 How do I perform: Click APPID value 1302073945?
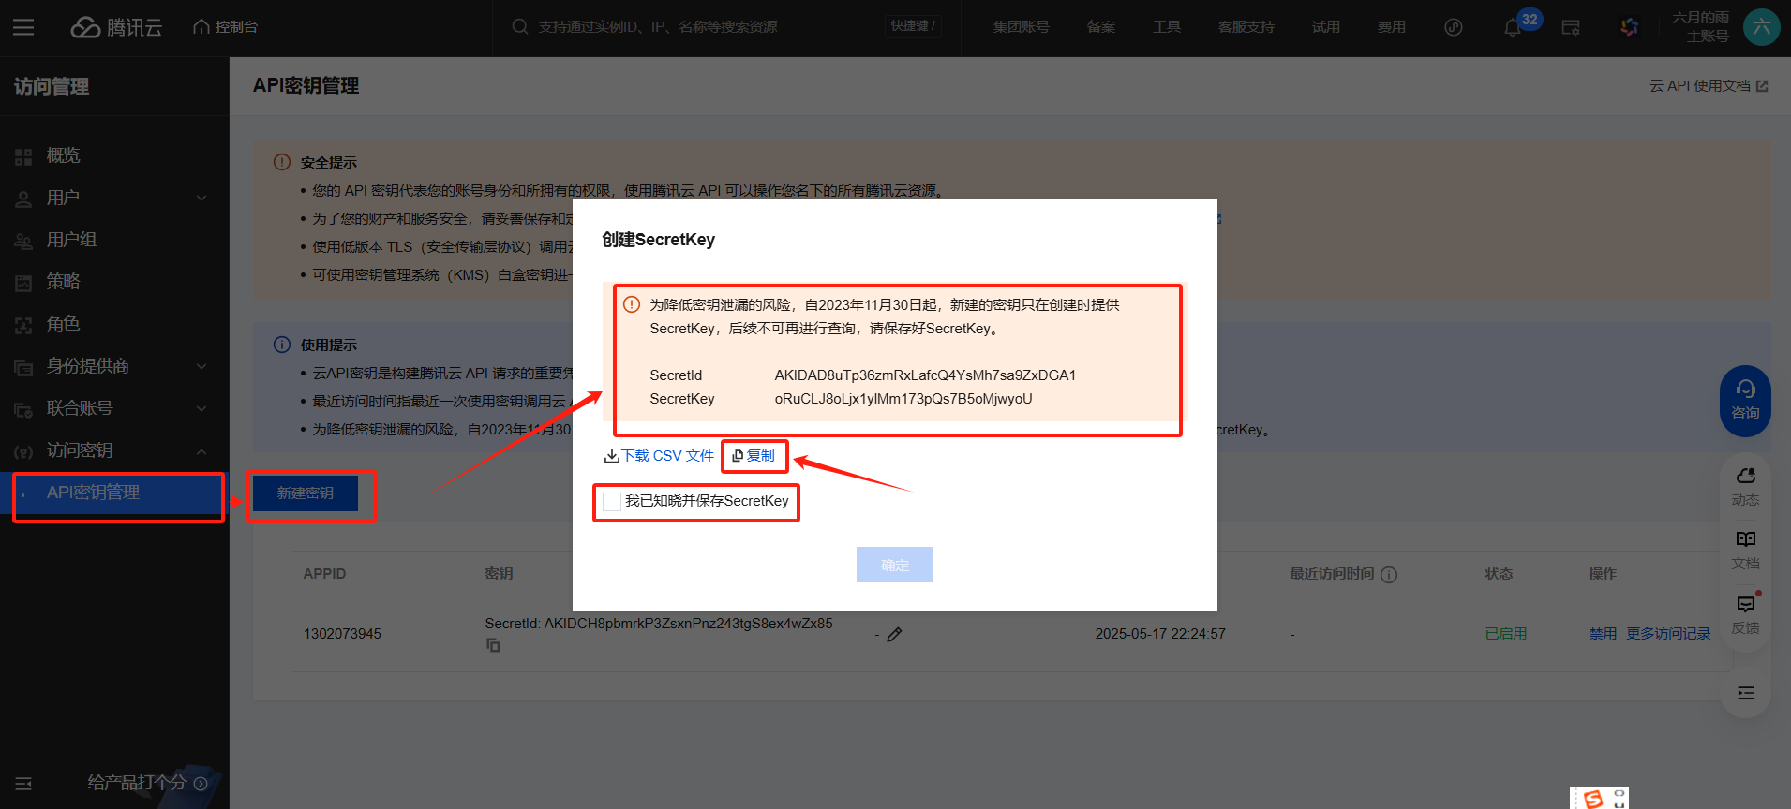pos(342,634)
